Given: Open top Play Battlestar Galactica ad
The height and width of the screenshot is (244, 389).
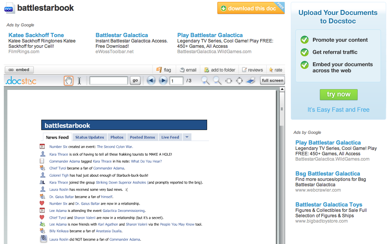Looking at the screenshot, I should click(x=210, y=35).
